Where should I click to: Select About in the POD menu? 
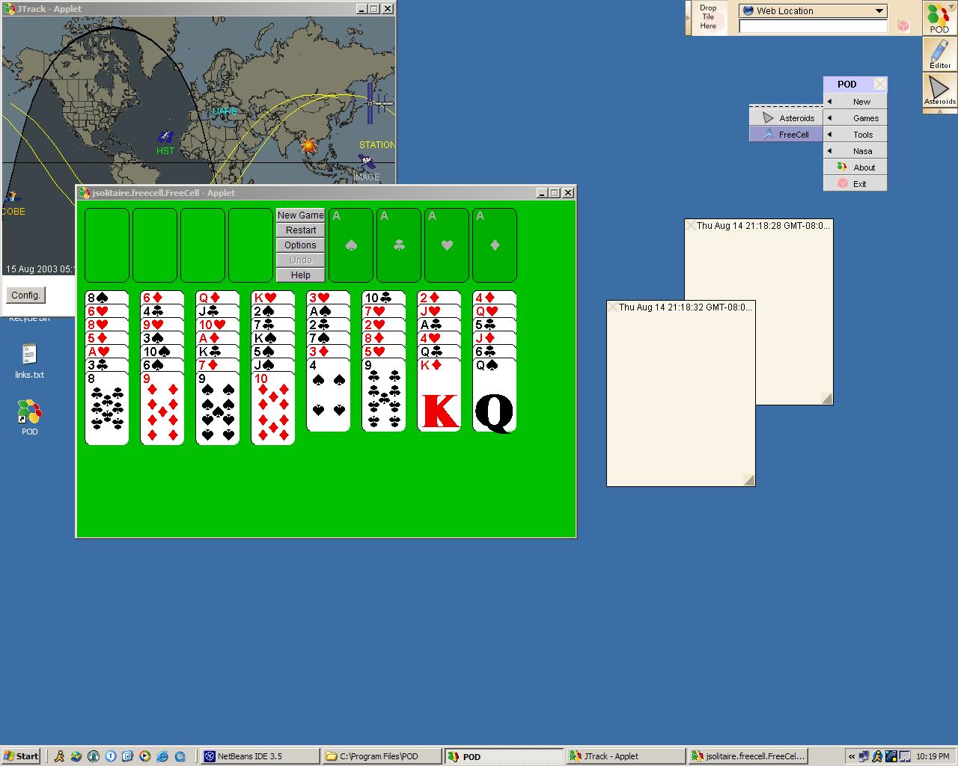coord(855,168)
